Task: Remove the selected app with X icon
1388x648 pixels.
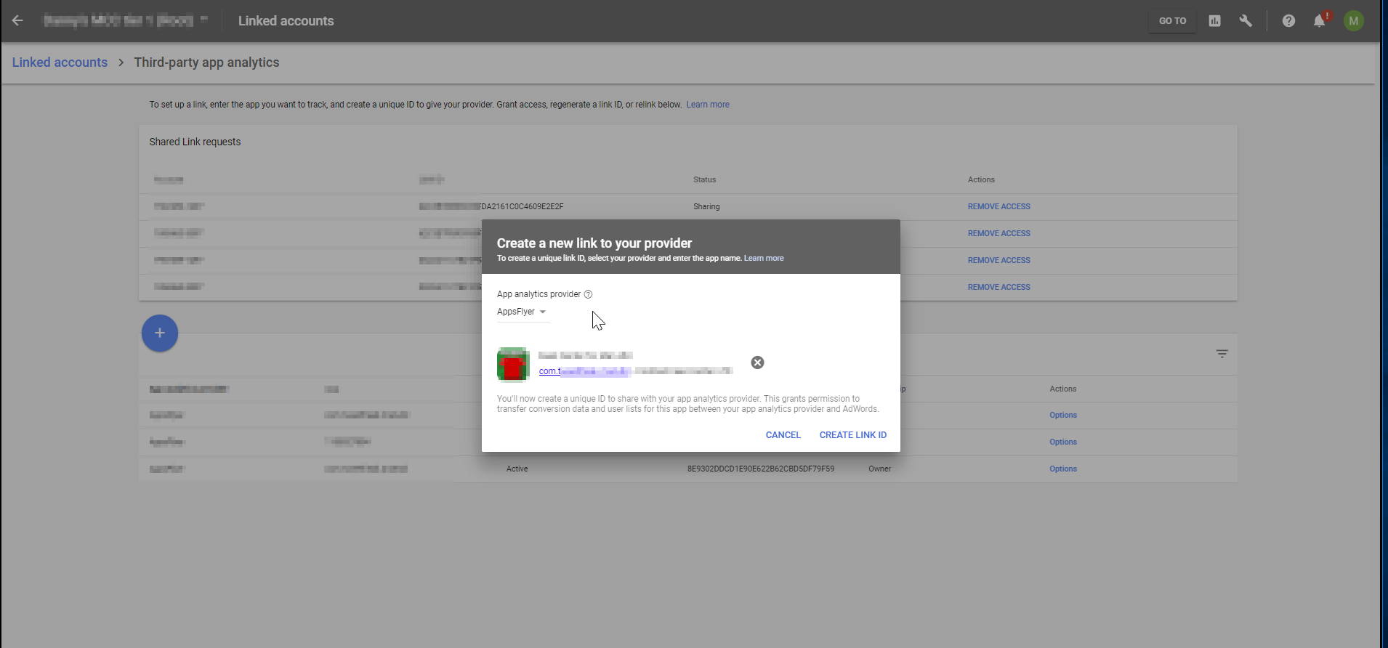Action: tap(757, 363)
